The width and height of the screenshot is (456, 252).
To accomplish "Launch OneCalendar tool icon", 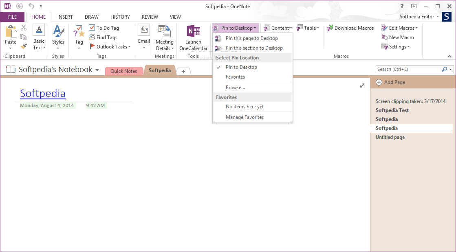I will tap(194, 31).
